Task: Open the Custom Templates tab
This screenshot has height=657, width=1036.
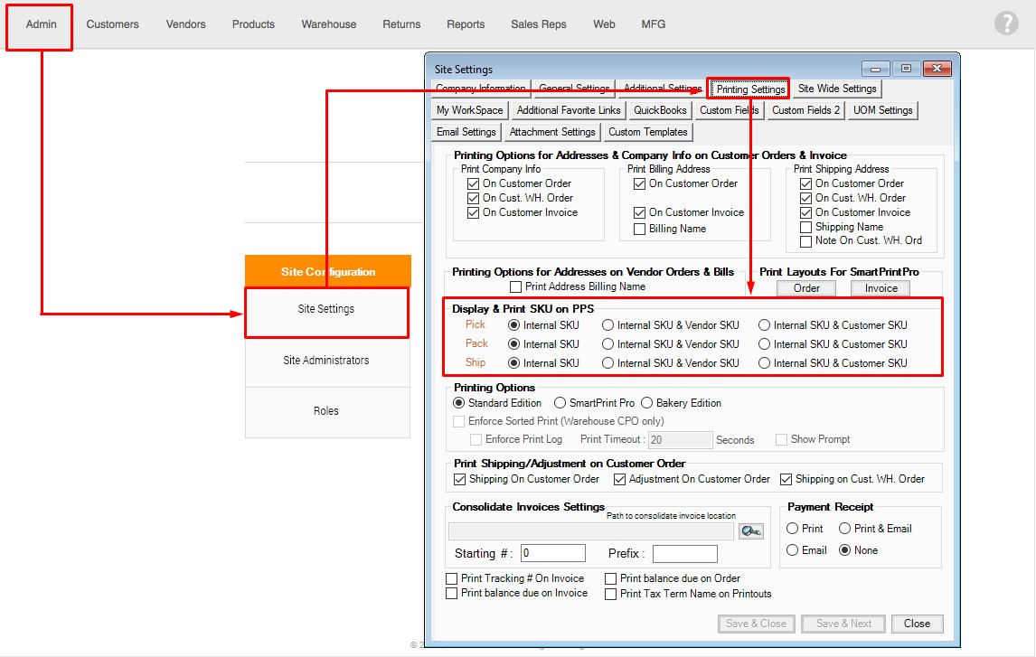Action: click(x=648, y=132)
